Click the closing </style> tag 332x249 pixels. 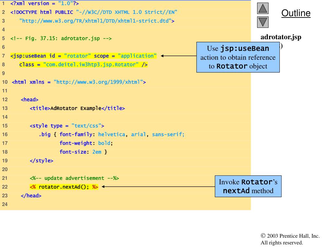point(41,161)
